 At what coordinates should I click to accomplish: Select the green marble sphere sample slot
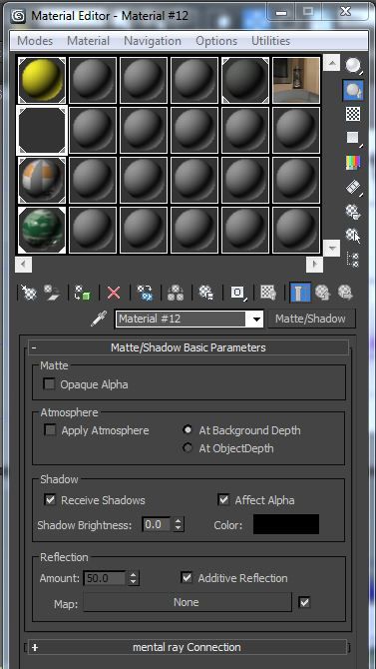42,231
